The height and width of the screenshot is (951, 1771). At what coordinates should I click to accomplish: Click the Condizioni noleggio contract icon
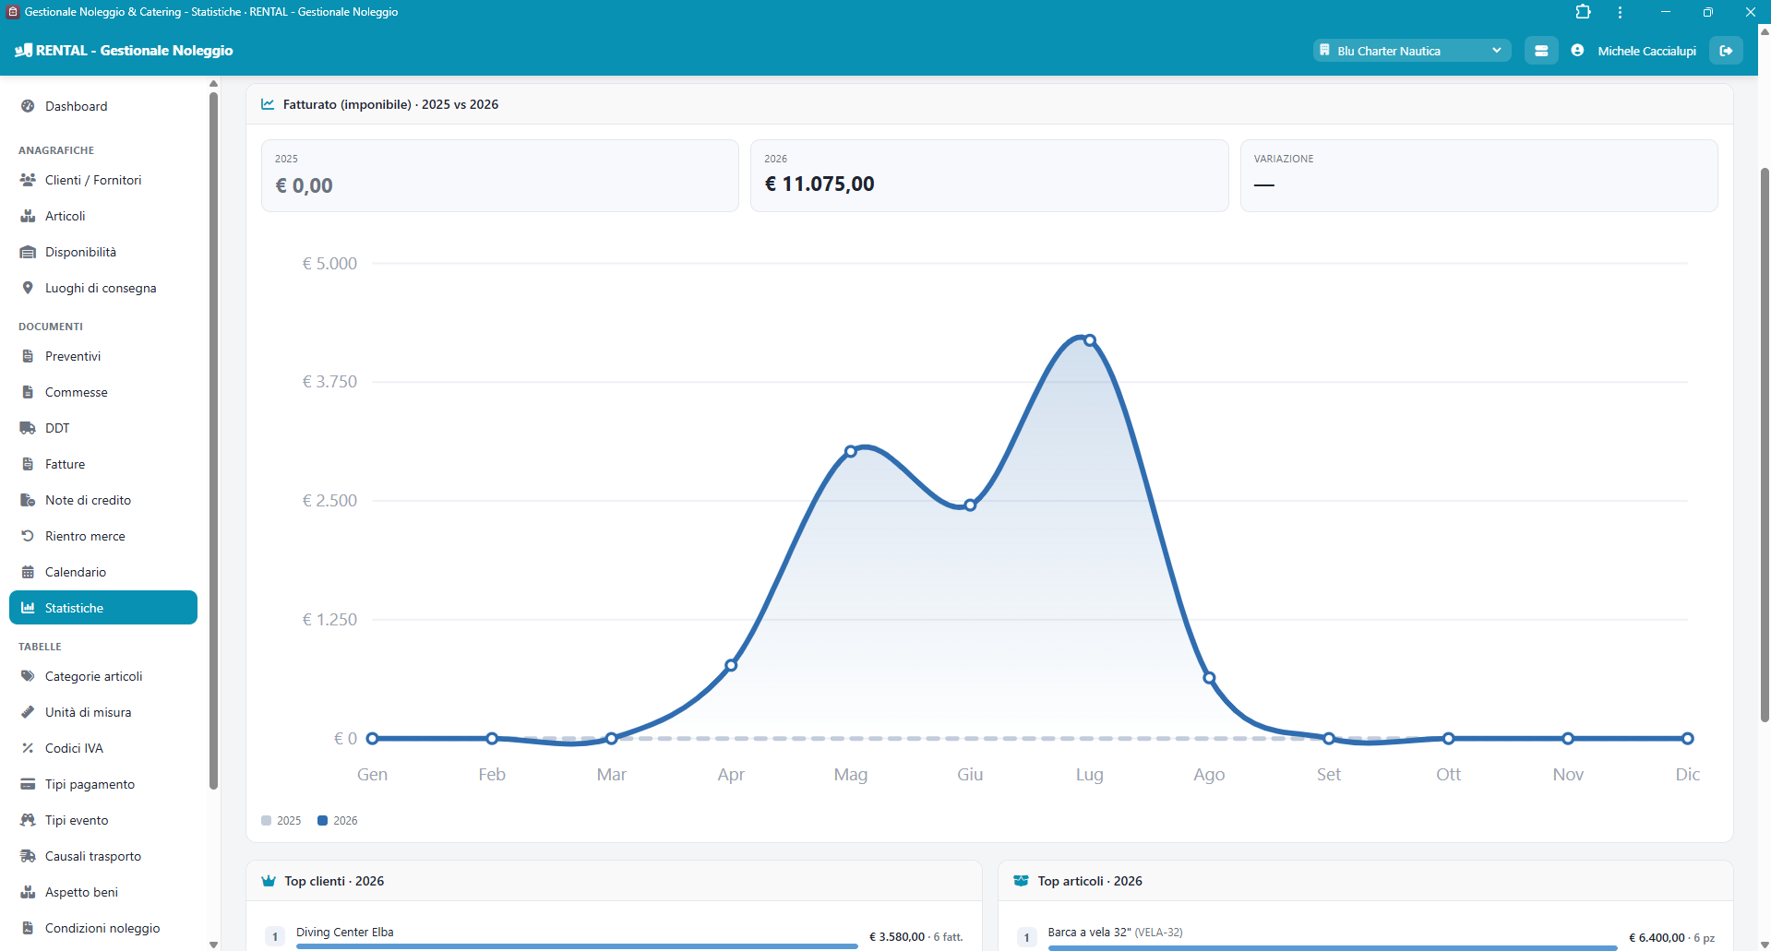tap(28, 928)
